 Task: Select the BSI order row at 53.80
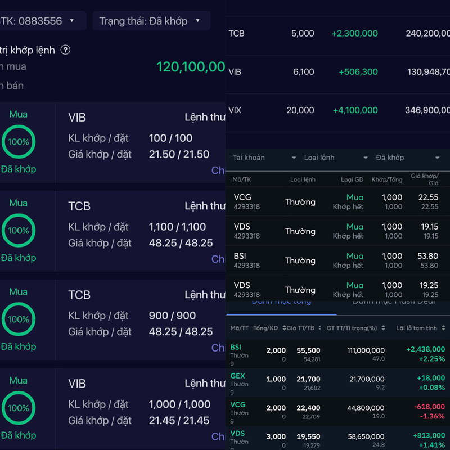tap(338, 260)
